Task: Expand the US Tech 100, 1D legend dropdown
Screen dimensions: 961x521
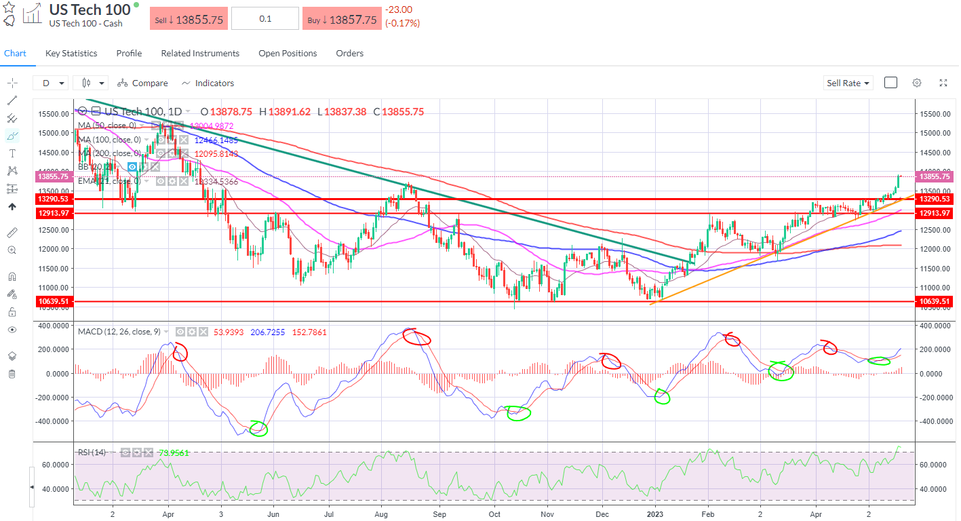Action: (x=187, y=111)
